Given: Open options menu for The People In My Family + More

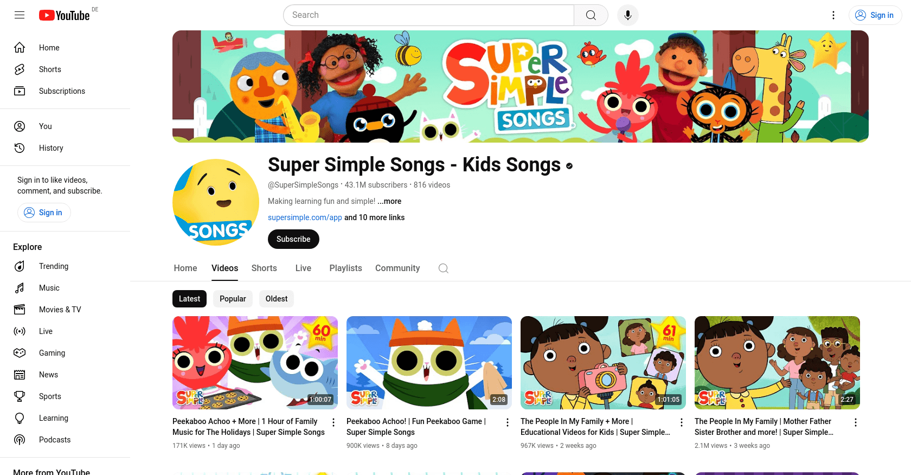Looking at the screenshot, I should click(682, 422).
